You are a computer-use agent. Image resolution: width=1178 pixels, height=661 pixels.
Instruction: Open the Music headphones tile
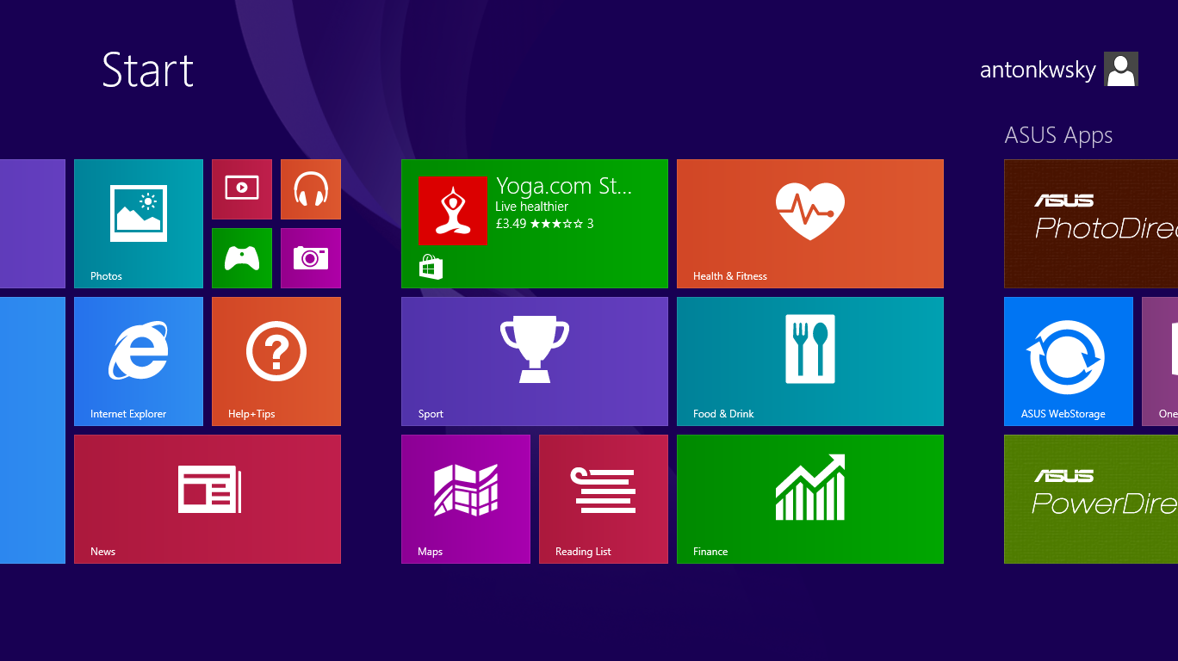coord(311,189)
